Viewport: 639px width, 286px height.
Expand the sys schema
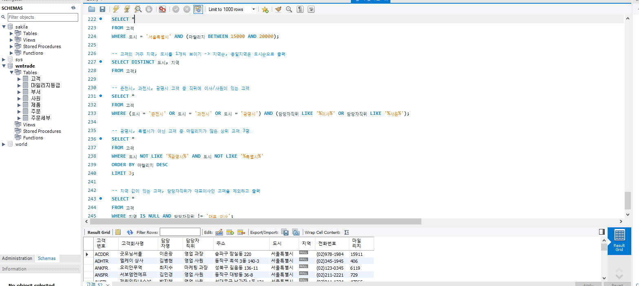click(4, 59)
